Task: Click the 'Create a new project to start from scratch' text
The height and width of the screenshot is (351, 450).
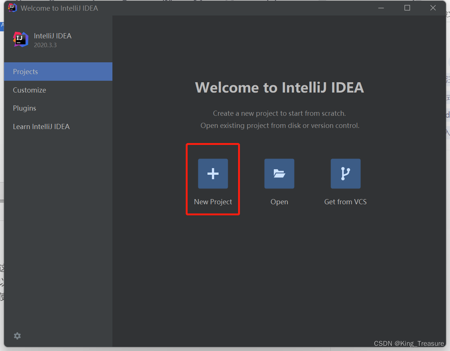Action: pyautogui.click(x=279, y=113)
